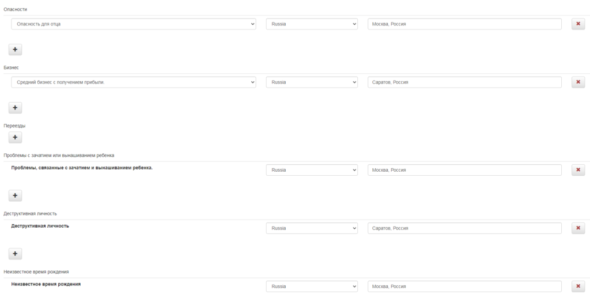
Task: Remove the Опасность для отца row
Action: pos(578,24)
